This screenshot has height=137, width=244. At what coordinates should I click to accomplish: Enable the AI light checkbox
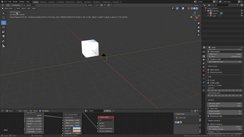coord(209,80)
